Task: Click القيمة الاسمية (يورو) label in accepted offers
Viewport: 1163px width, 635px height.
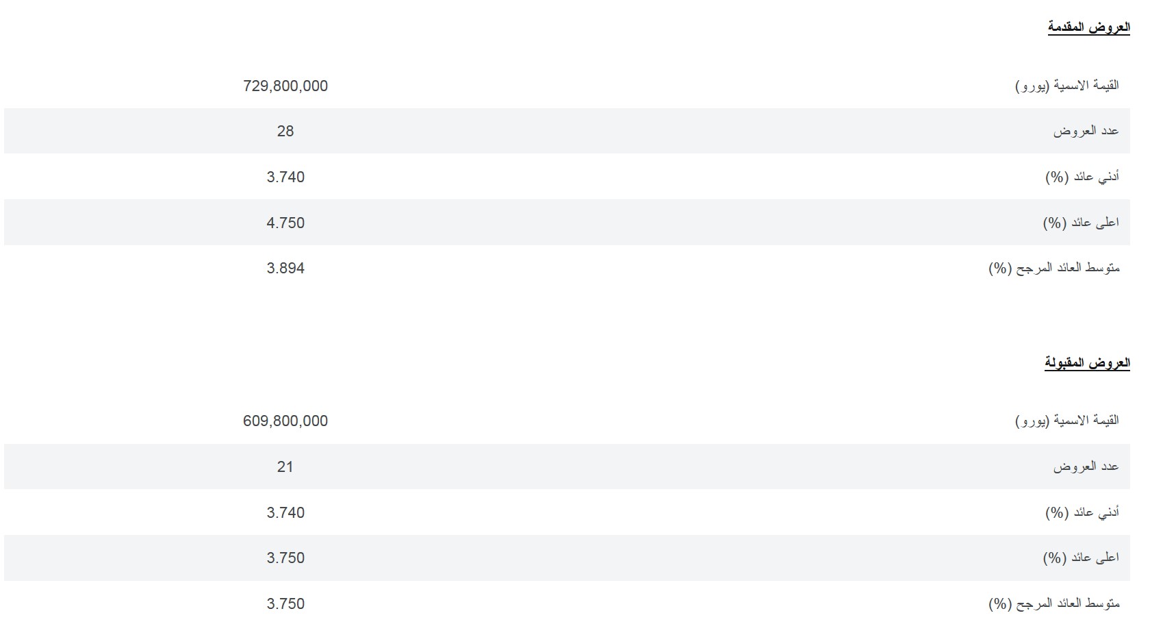Action: 1067,421
